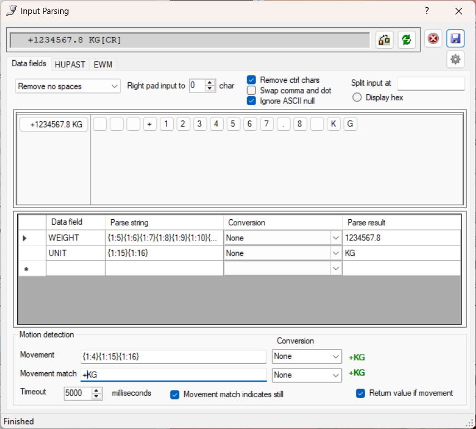476x429 pixels.
Task: Uncheck Remove ctrl chars checkbox
Action: [x=251, y=80]
